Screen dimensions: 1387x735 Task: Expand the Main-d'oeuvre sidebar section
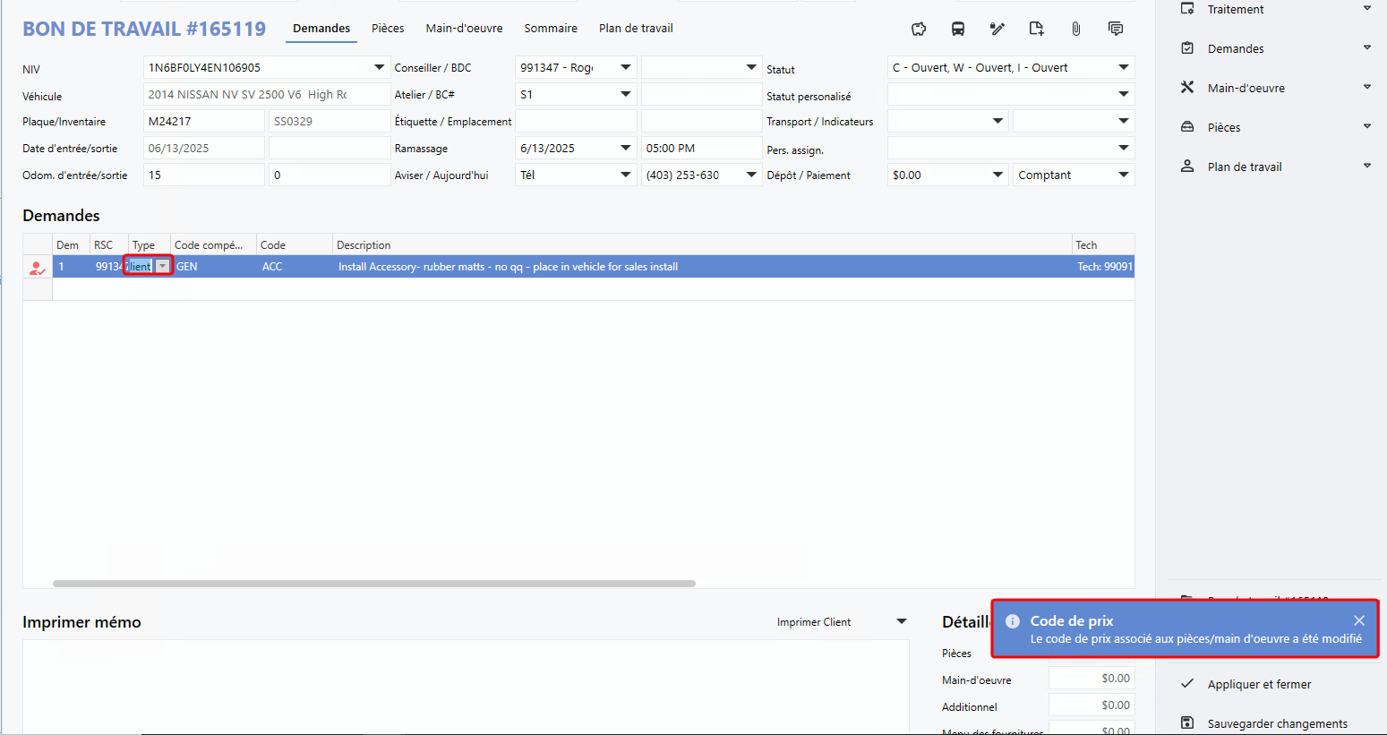pos(1366,88)
